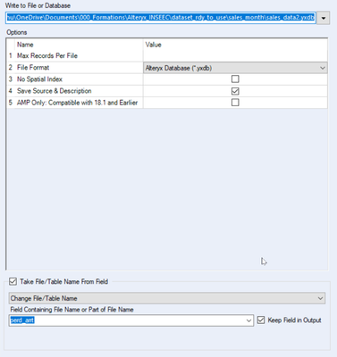Click the Value column header
Viewport: 337px width, 357px height.
154,45
